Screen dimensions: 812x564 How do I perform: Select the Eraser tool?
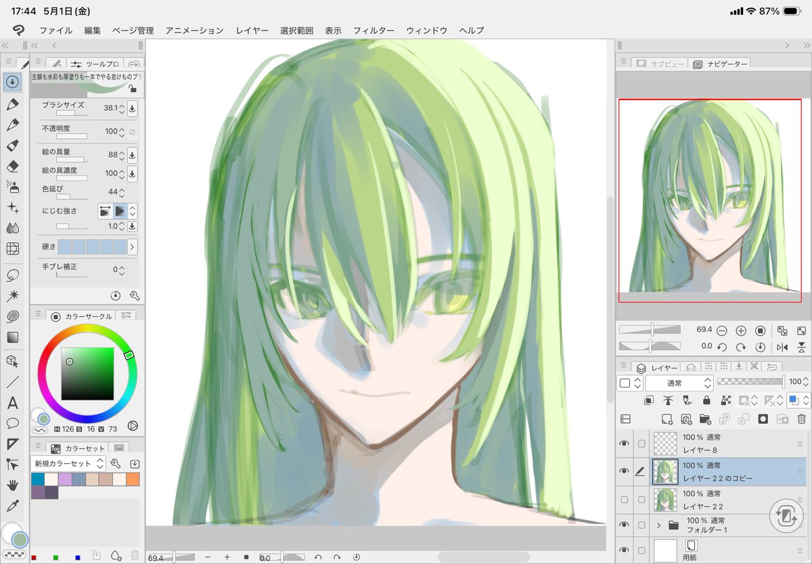(12, 166)
